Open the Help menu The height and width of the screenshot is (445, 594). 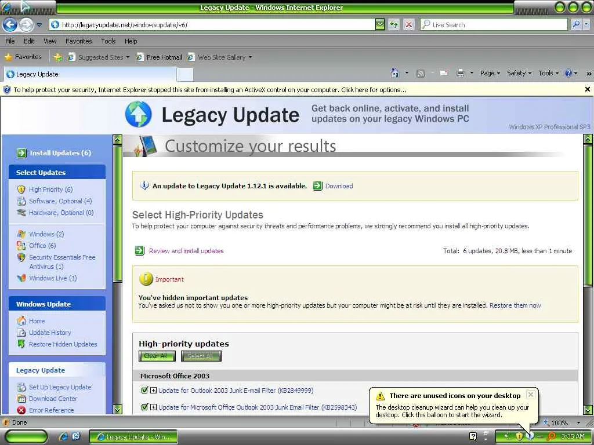click(131, 41)
